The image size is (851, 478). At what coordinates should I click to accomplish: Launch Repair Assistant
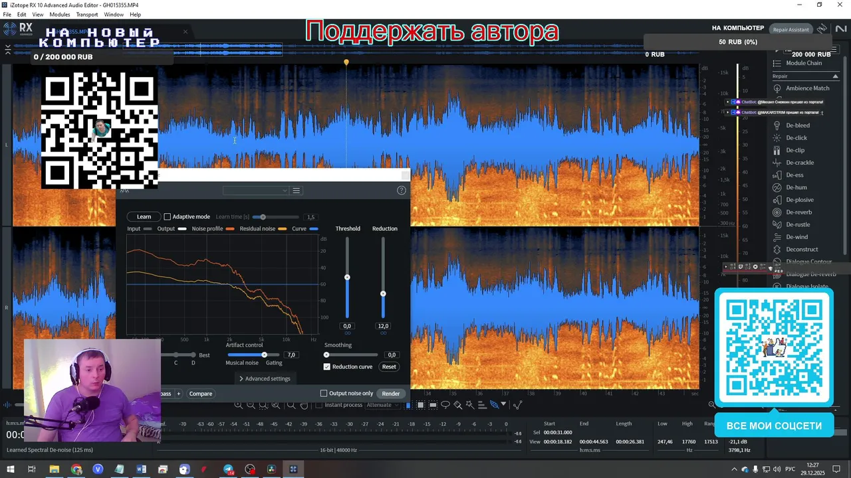pos(790,29)
